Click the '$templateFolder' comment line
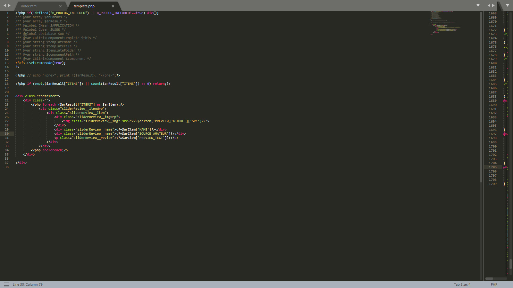Viewport: 513px width, 288px height. tap(48, 51)
